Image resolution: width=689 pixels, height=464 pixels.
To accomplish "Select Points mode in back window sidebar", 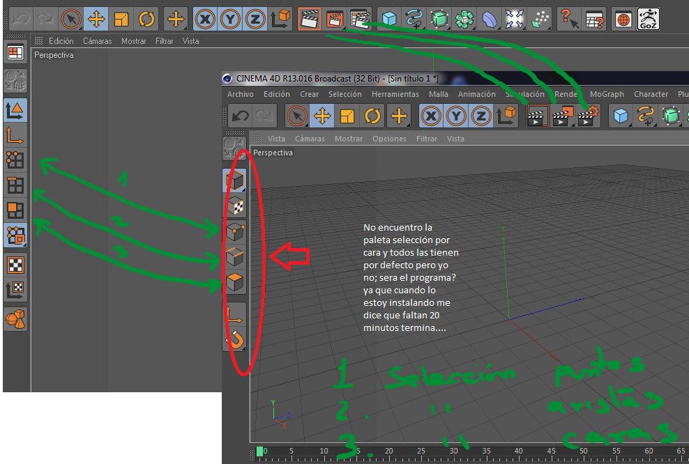I will pos(15,160).
